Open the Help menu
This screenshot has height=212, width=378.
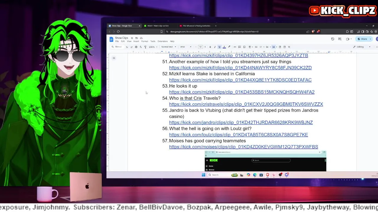point(172,41)
